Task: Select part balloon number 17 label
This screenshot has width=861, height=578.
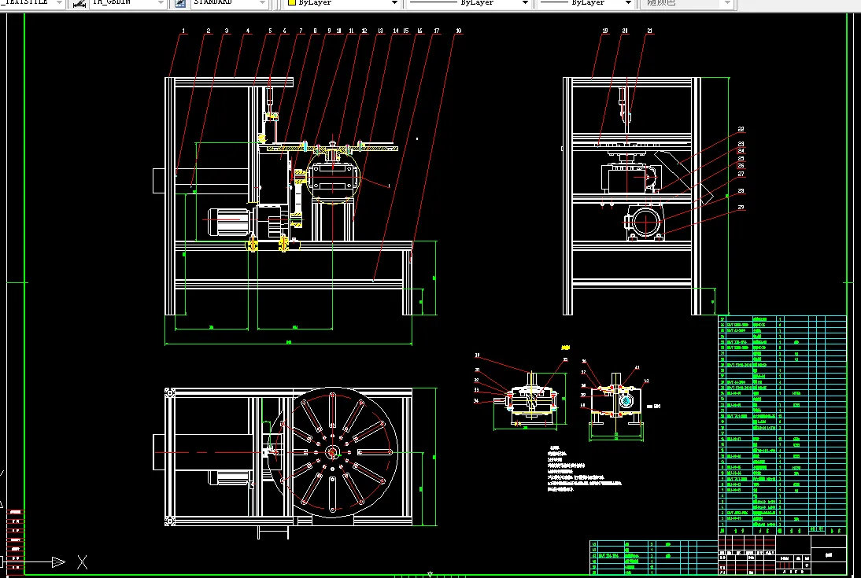Action: [437, 31]
